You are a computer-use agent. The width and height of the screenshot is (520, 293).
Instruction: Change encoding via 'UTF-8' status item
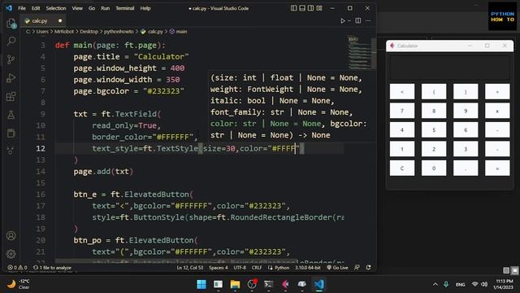240,268
